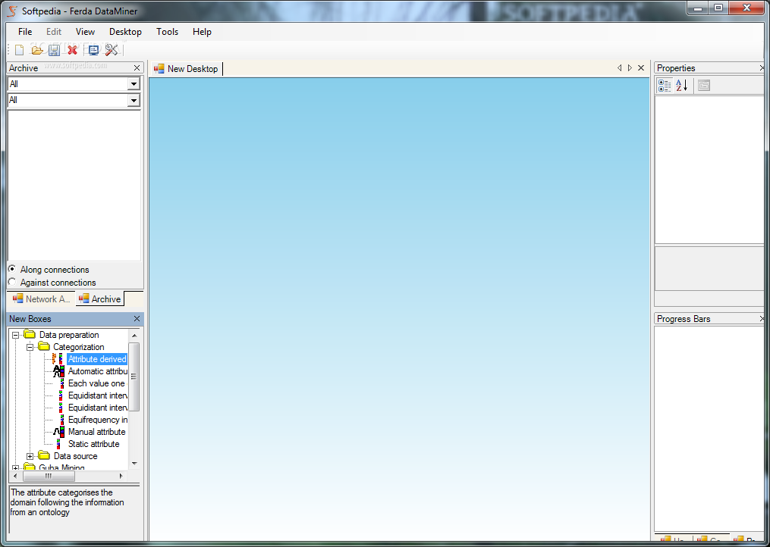Close the Archive panel

137,67
